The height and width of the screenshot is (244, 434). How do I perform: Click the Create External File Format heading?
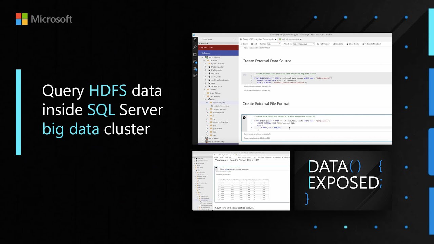pos(266,104)
